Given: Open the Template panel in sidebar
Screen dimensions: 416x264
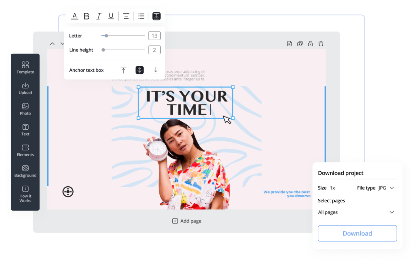Looking at the screenshot, I should [25, 67].
